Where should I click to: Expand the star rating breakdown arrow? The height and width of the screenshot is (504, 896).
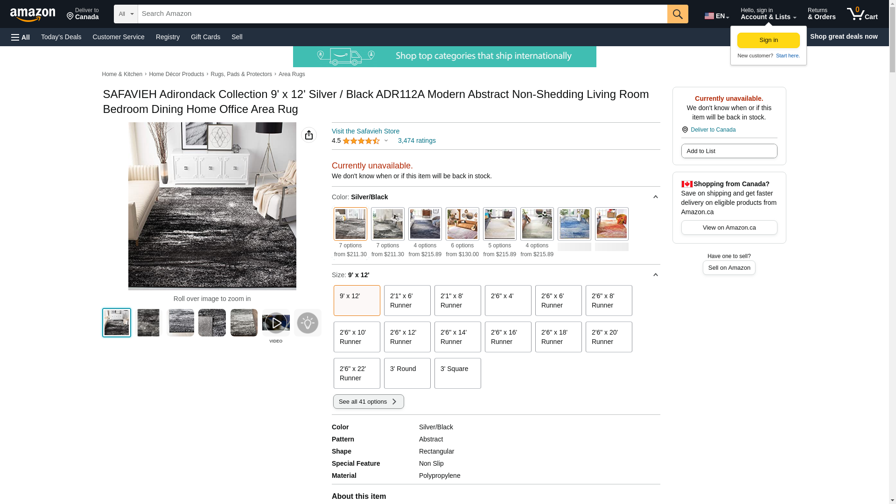[386, 140]
